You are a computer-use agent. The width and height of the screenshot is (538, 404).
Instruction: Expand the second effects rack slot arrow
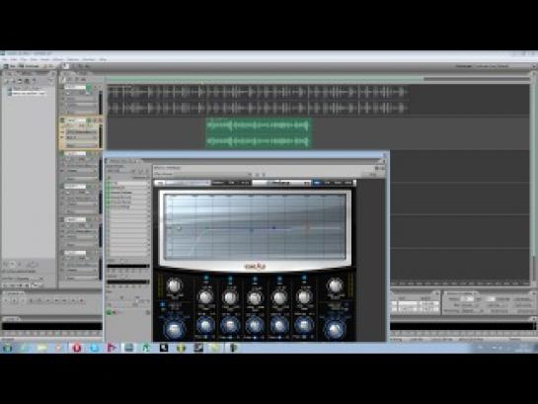[x=149, y=188]
